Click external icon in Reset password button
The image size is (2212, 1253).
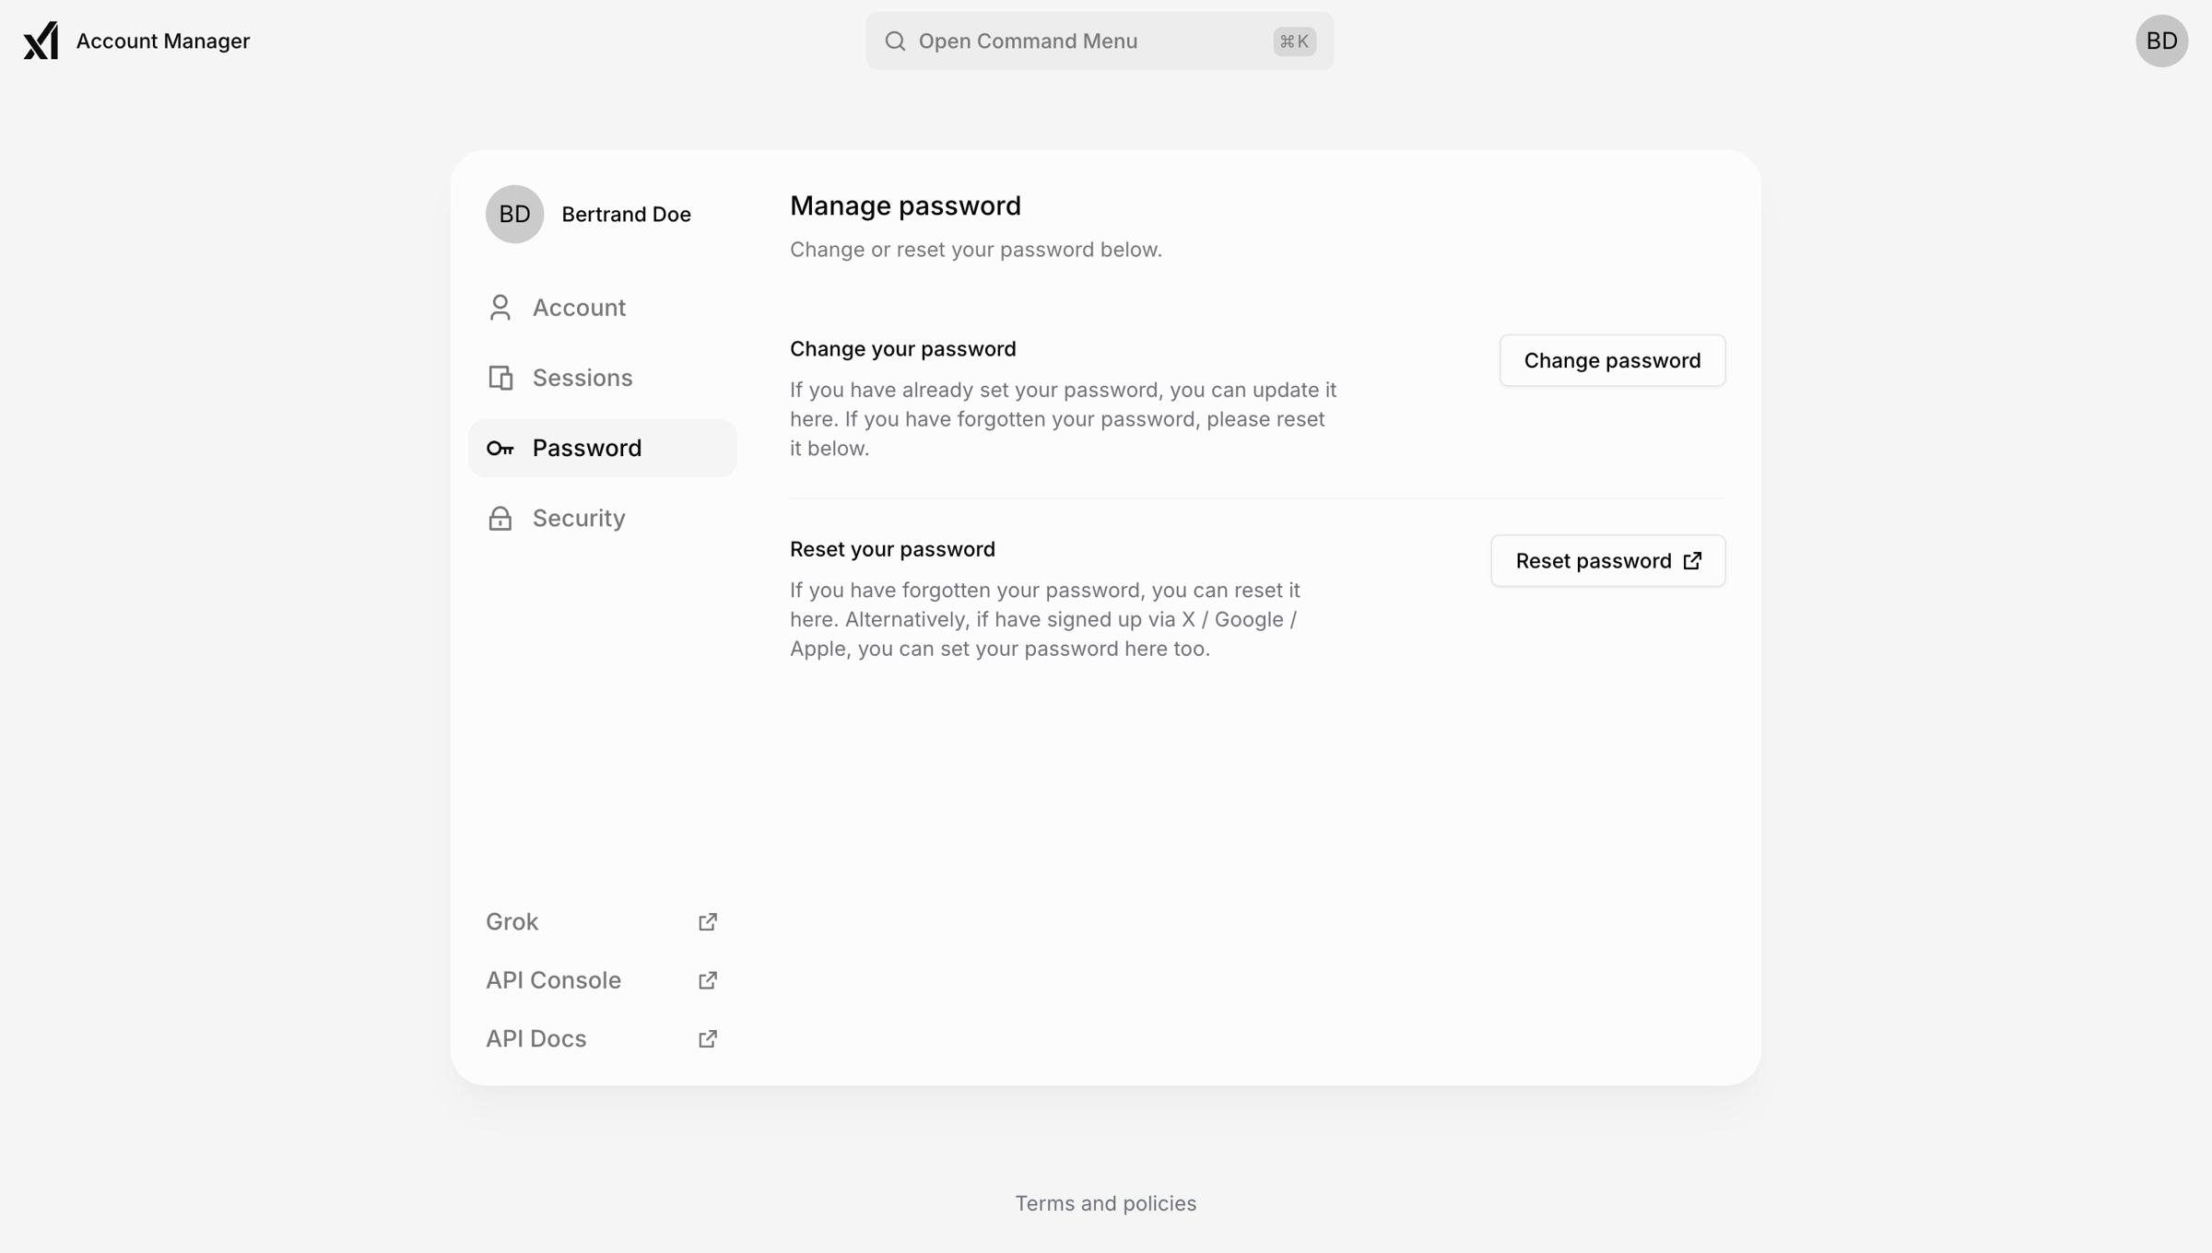click(1692, 561)
